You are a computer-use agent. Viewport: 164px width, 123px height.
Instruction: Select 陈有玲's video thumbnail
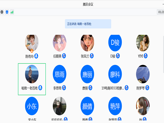[x=32, y=43]
